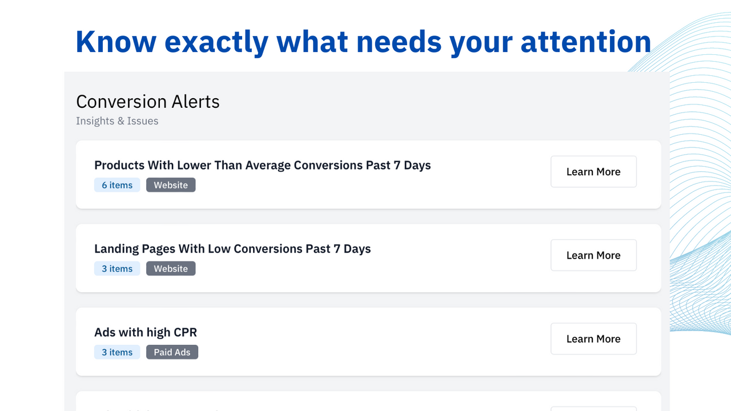Image resolution: width=731 pixels, height=411 pixels.
Task: Click the blue page headline text
Action: 363,41
